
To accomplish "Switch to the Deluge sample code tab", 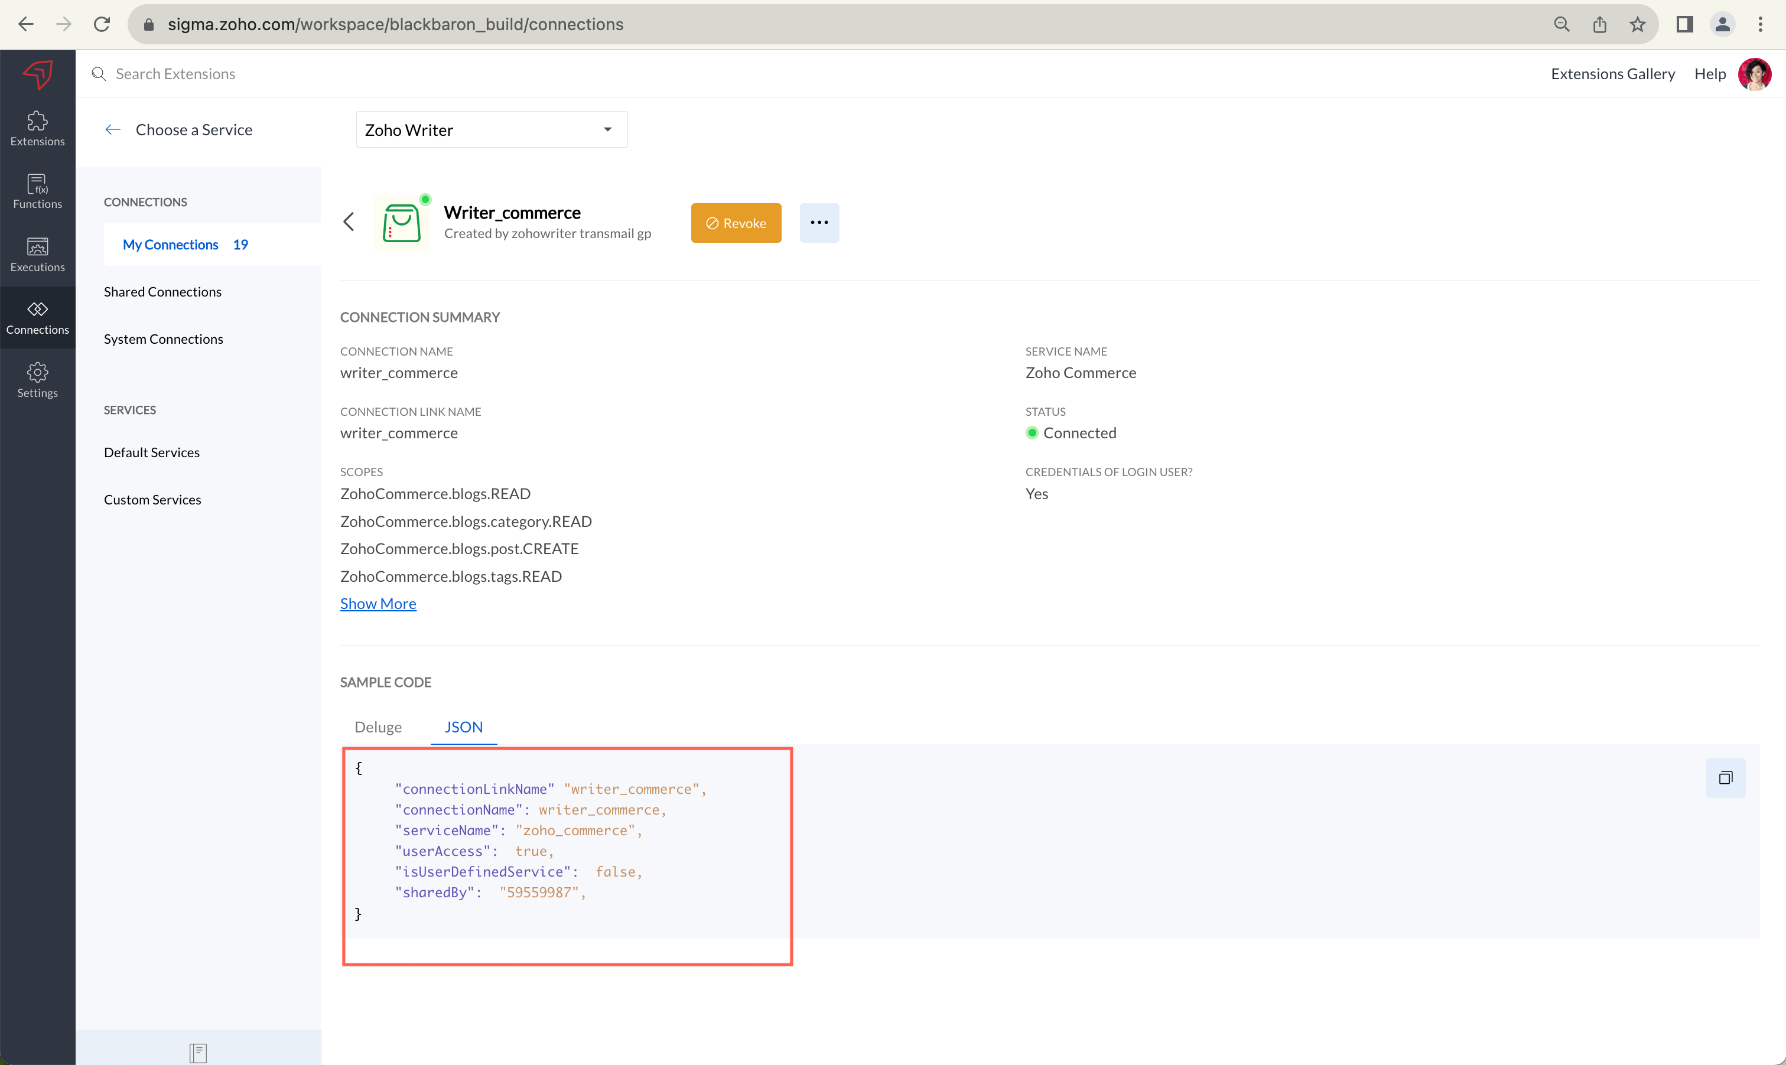I will point(378,727).
